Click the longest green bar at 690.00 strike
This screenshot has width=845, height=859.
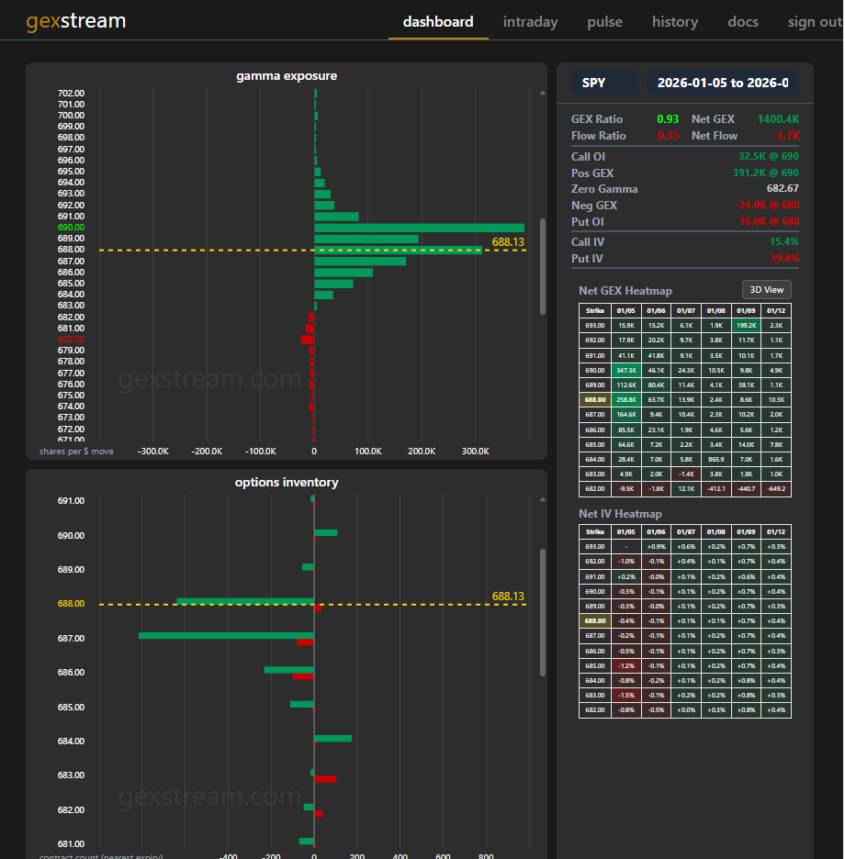(419, 228)
